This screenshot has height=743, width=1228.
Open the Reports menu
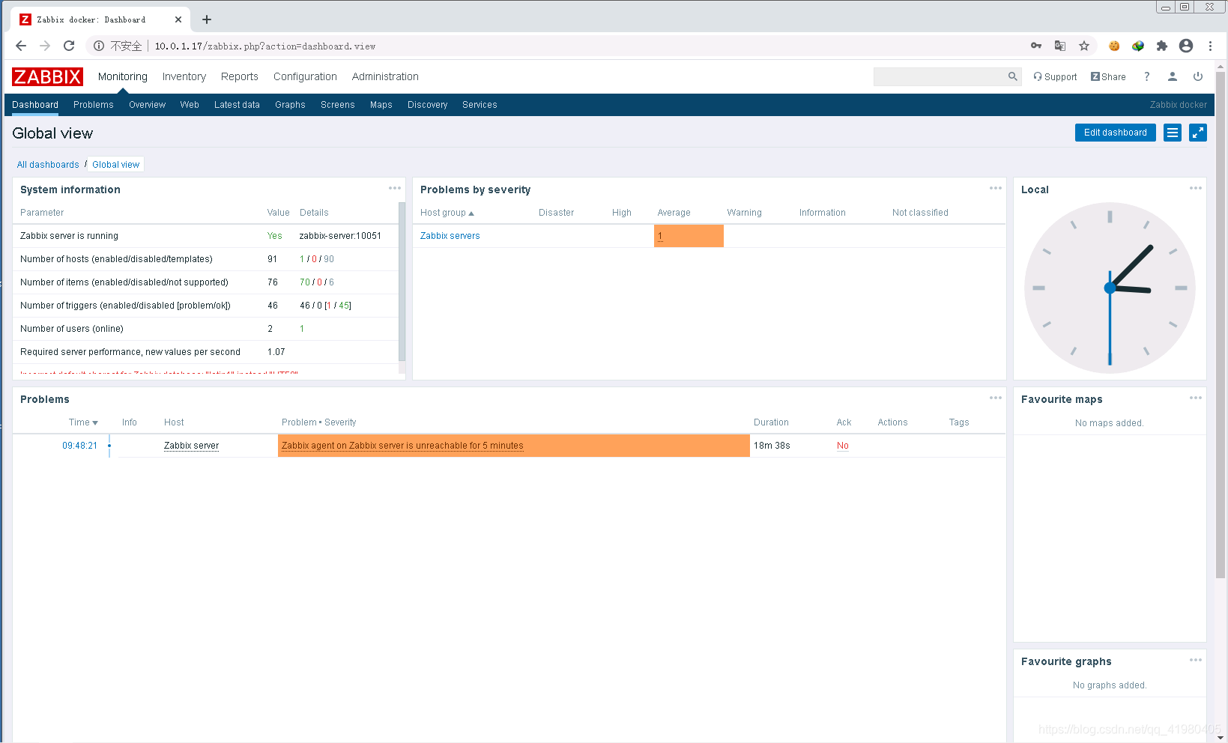(240, 76)
